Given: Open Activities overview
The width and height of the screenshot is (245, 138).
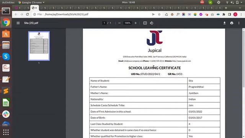Looking at the screenshot, I should coord(8,2).
